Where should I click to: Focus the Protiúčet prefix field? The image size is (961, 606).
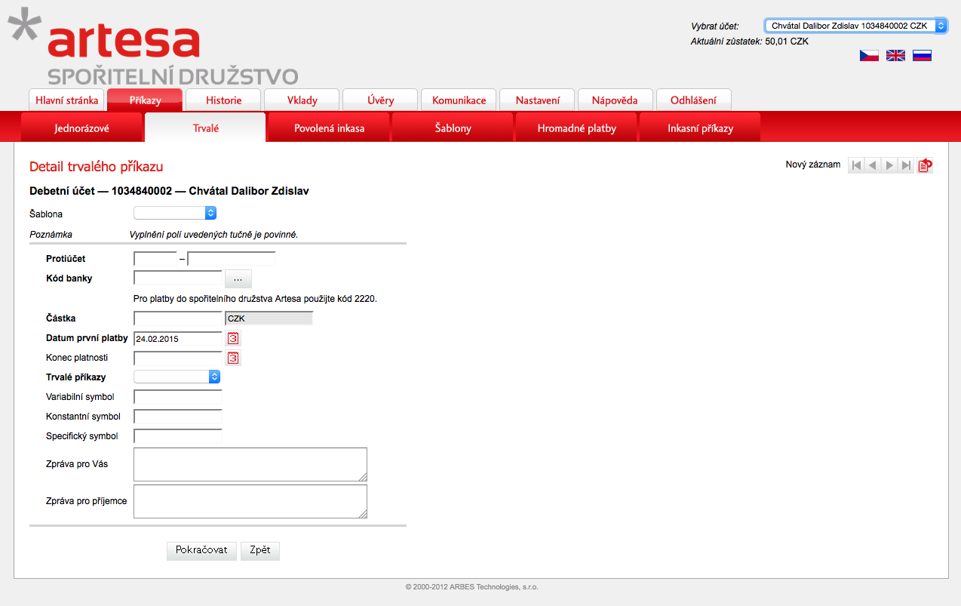pyautogui.click(x=155, y=259)
